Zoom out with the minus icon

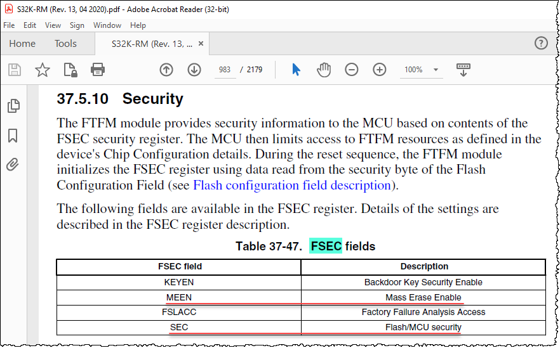pos(352,70)
